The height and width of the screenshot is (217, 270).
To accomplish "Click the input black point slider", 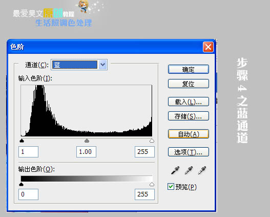I will 22,141.
